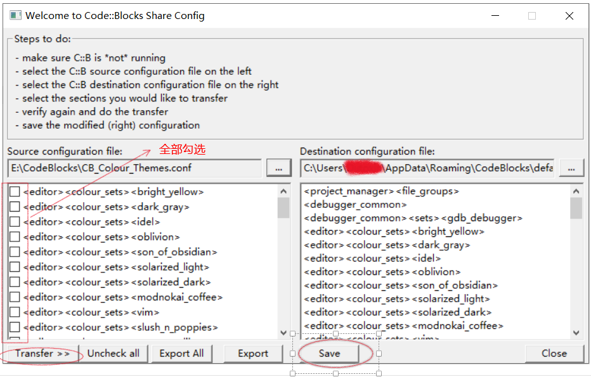Click the Code::Blocks icon in the title bar

coord(15,15)
